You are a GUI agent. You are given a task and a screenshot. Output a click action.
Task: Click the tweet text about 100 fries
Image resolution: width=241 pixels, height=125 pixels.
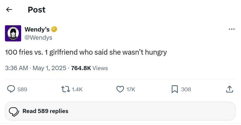click(x=86, y=52)
